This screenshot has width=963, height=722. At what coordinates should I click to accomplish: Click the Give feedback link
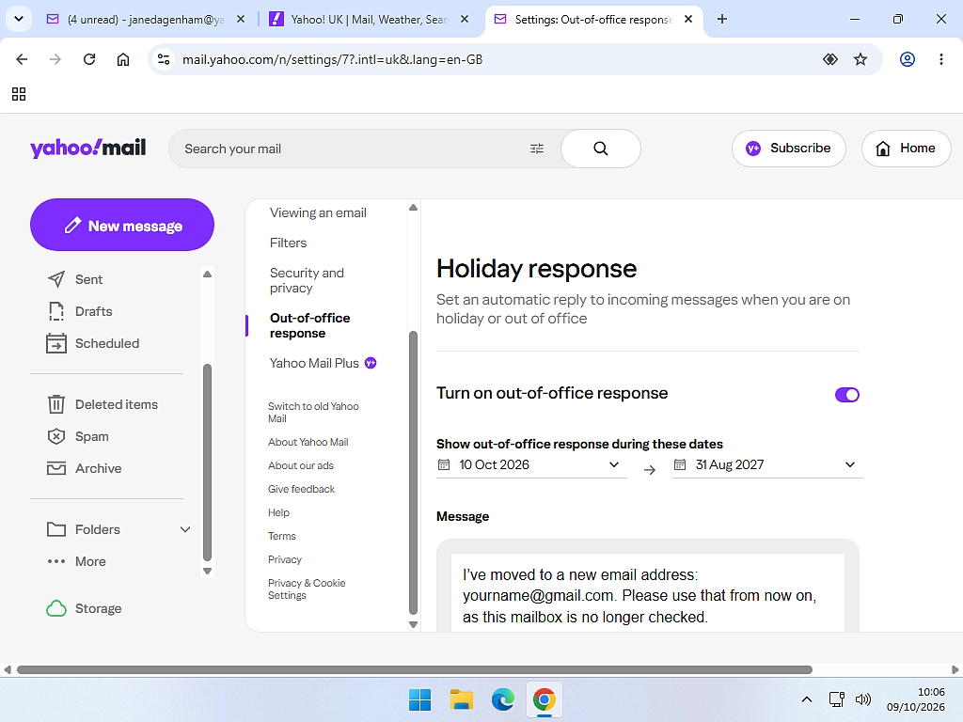tap(301, 489)
